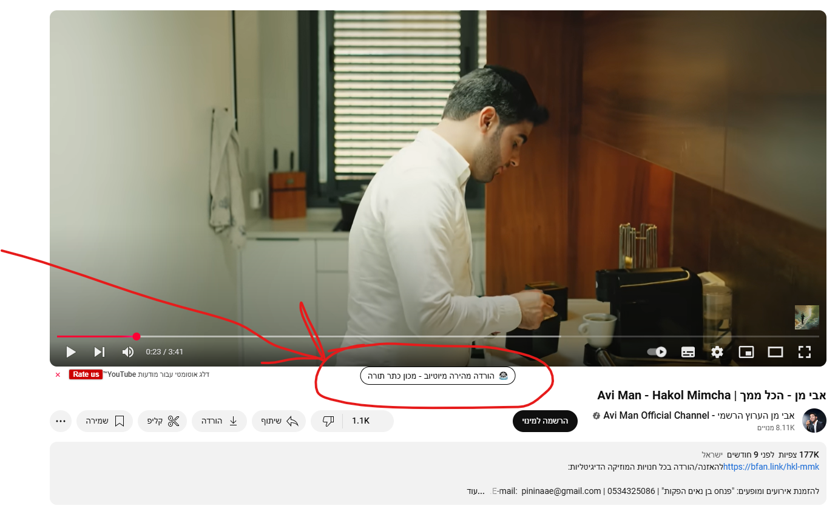This screenshot has height=514, width=838.
Task: Open the Avi Man Official Channel link
Action: [x=699, y=416]
